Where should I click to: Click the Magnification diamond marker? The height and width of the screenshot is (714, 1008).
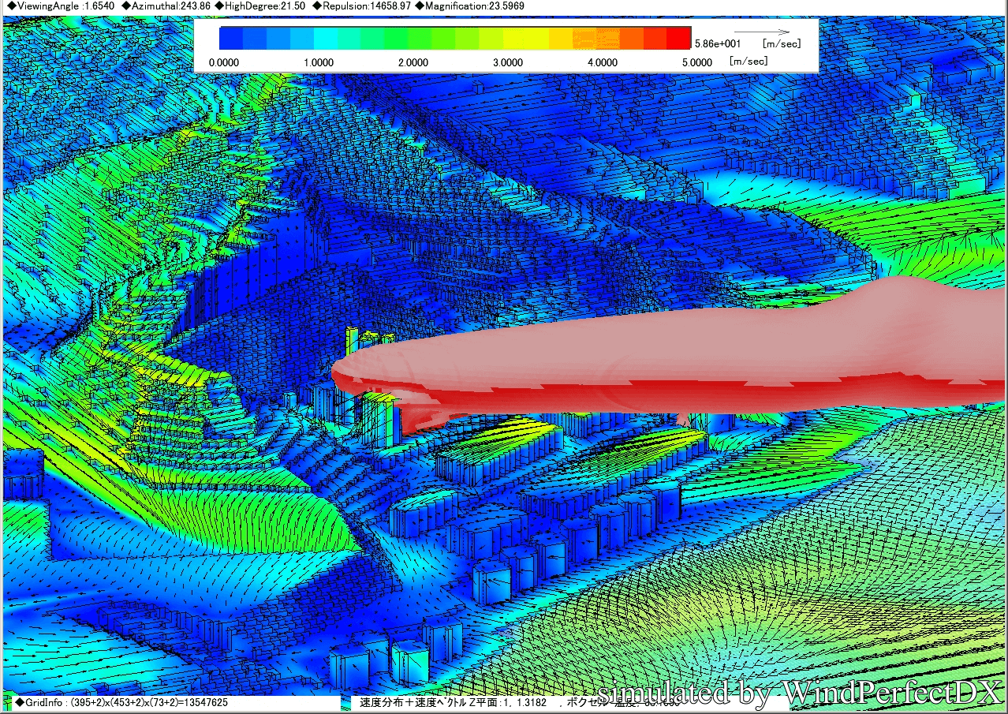(419, 6)
